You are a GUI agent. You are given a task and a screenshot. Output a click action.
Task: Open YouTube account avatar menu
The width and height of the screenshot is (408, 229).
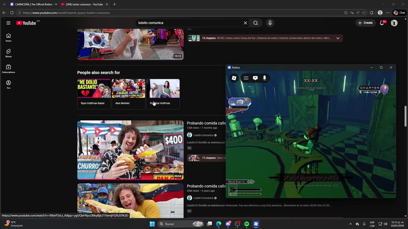pos(394,23)
